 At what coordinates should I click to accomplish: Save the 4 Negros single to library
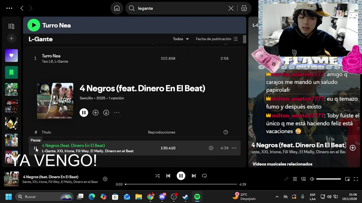coord(96,112)
